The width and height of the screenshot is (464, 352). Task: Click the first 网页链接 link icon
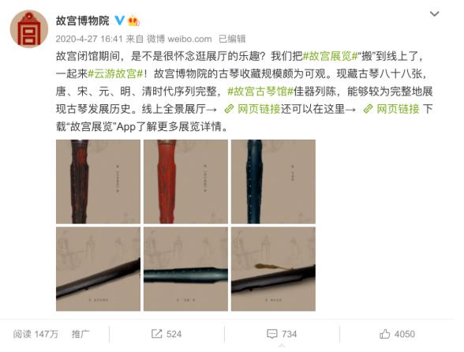(230, 109)
